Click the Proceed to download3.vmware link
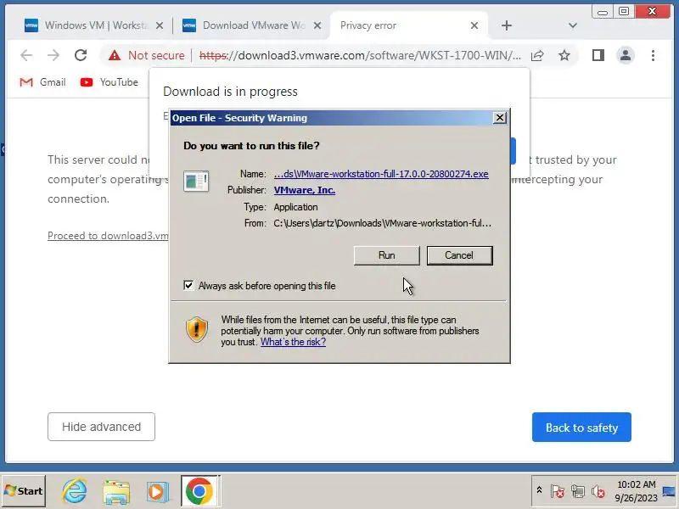679x509 pixels. point(108,236)
